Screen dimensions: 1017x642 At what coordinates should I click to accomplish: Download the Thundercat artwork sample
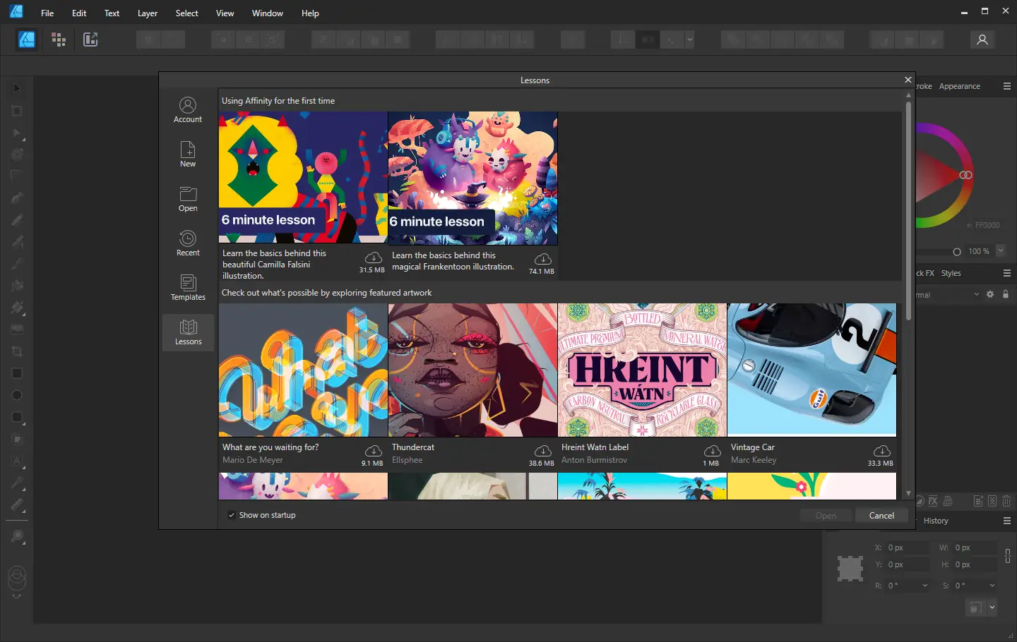[x=542, y=451]
